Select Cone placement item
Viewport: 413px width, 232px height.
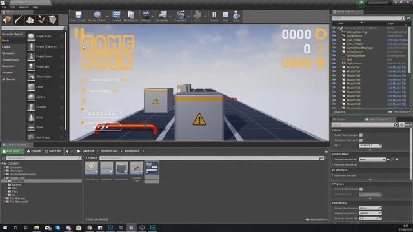[45, 117]
